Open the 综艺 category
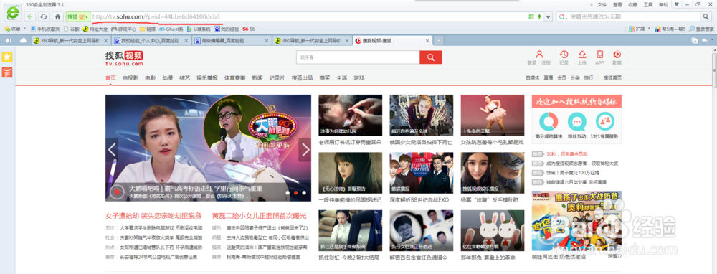Image resolution: width=717 pixels, height=274 pixels. pyautogui.click(x=185, y=77)
